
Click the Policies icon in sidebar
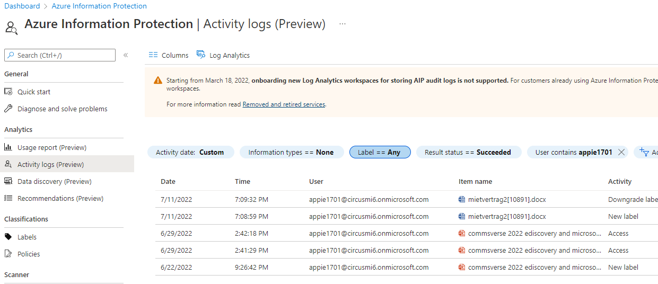tap(8, 254)
